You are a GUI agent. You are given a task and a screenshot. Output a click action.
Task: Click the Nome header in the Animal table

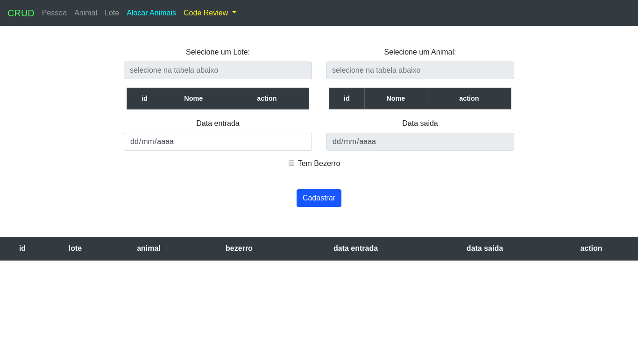click(396, 98)
